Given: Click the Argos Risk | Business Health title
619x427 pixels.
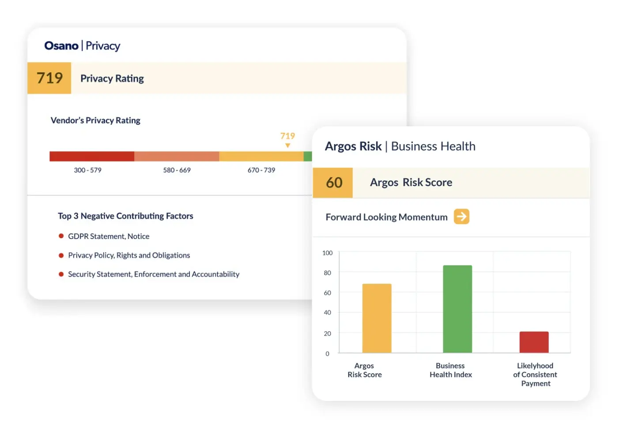Looking at the screenshot, I should [400, 146].
